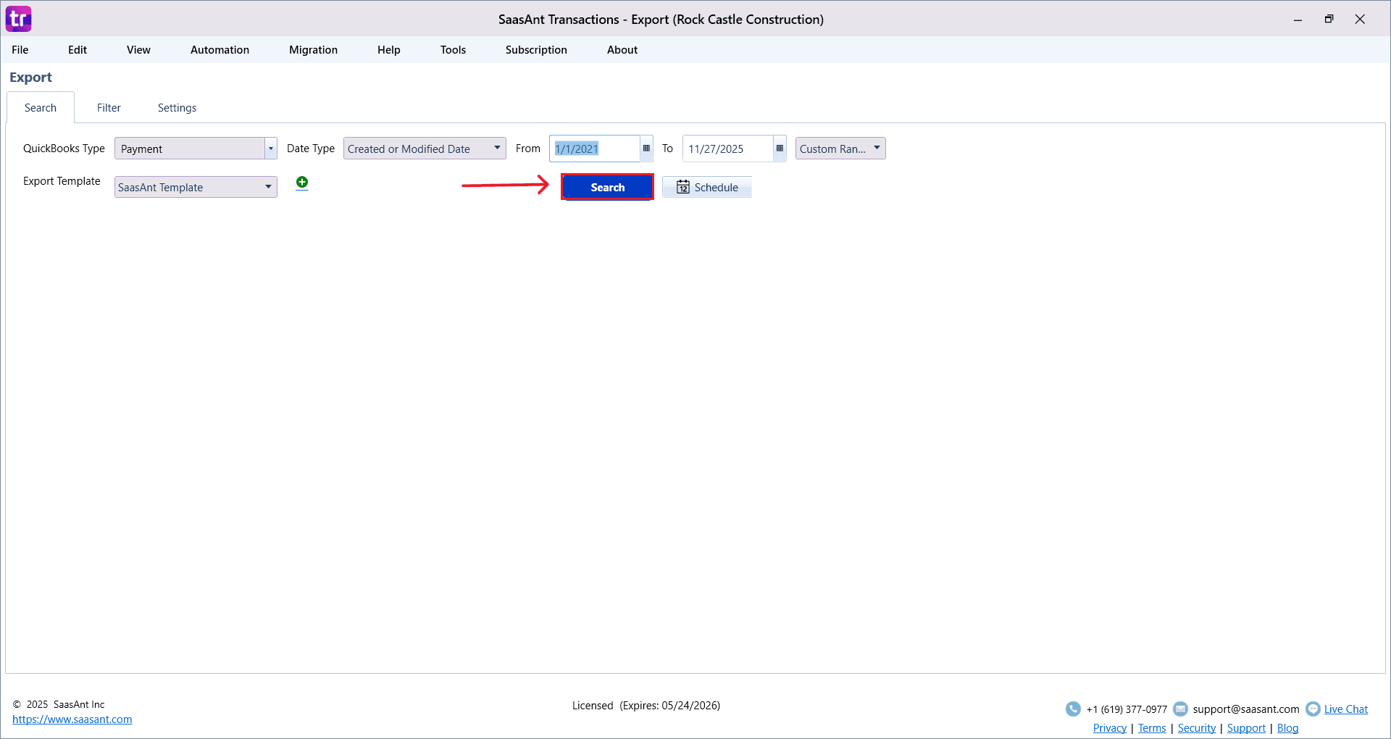This screenshot has width=1391, height=739.
Task: Click the phone icon in the footer
Action: coord(1072,709)
